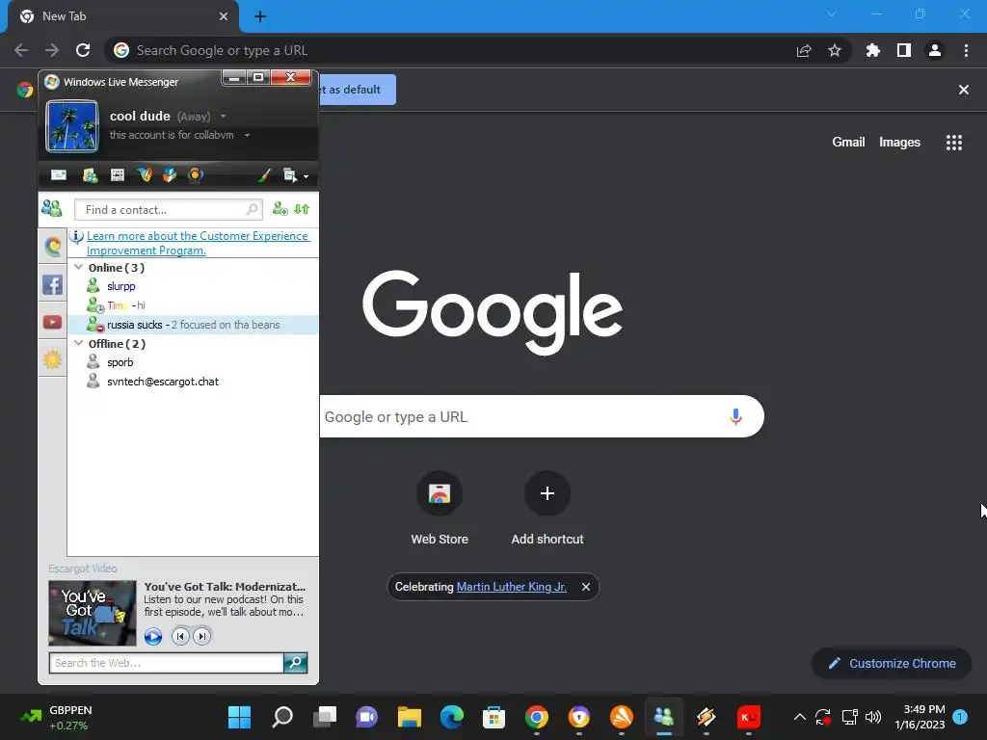The width and height of the screenshot is (987, 740).
Task: Open Chrome Extensions puzzle icon
Action: click(x=873, y=50)
